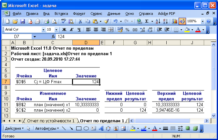
Task: Insert WordArt from drawing toolbar
Action: point(101,128)
